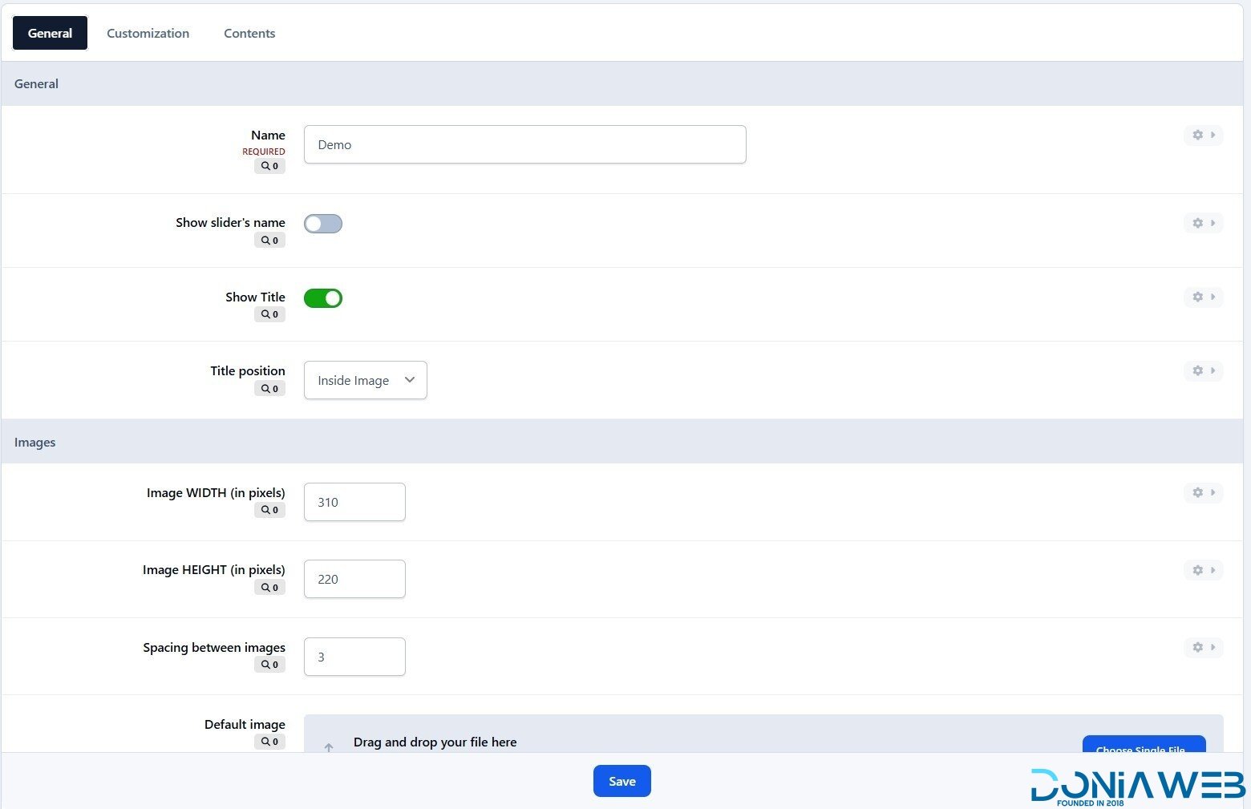
Task: Click the gear icon beside Image WIDTH
Action: click(x=1202, y=492)
